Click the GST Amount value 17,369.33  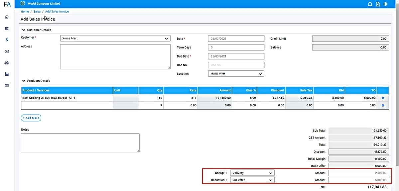coord(359,138)
